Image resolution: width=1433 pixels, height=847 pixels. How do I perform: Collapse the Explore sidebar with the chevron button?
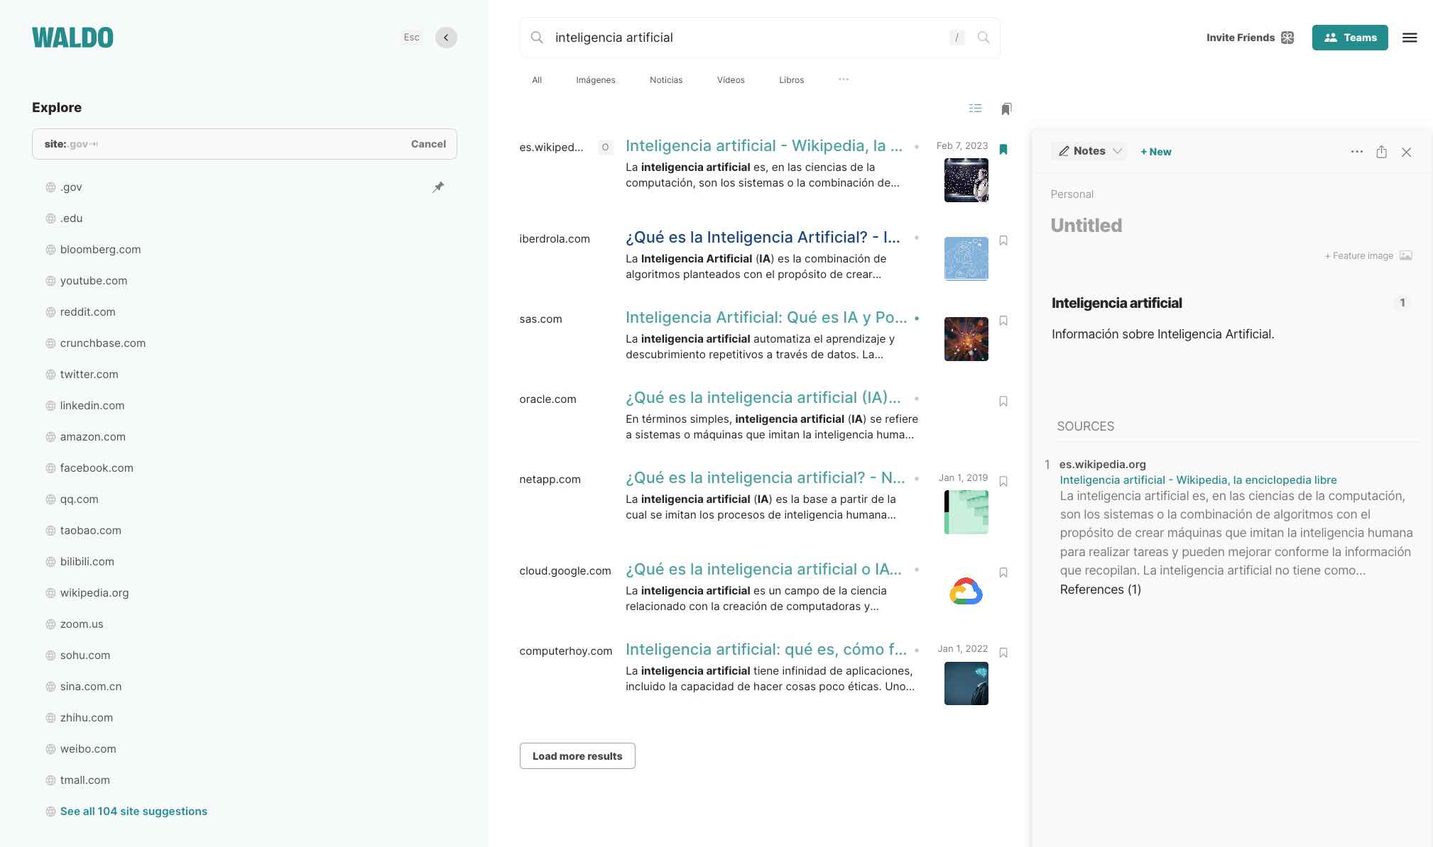[446, 38]
